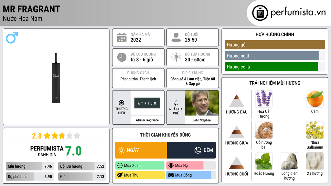Click the perfumista.vn bottle logo icon
Image resolution: width=331 pixels, height=186 pixels.
click(x=260, y=13)
